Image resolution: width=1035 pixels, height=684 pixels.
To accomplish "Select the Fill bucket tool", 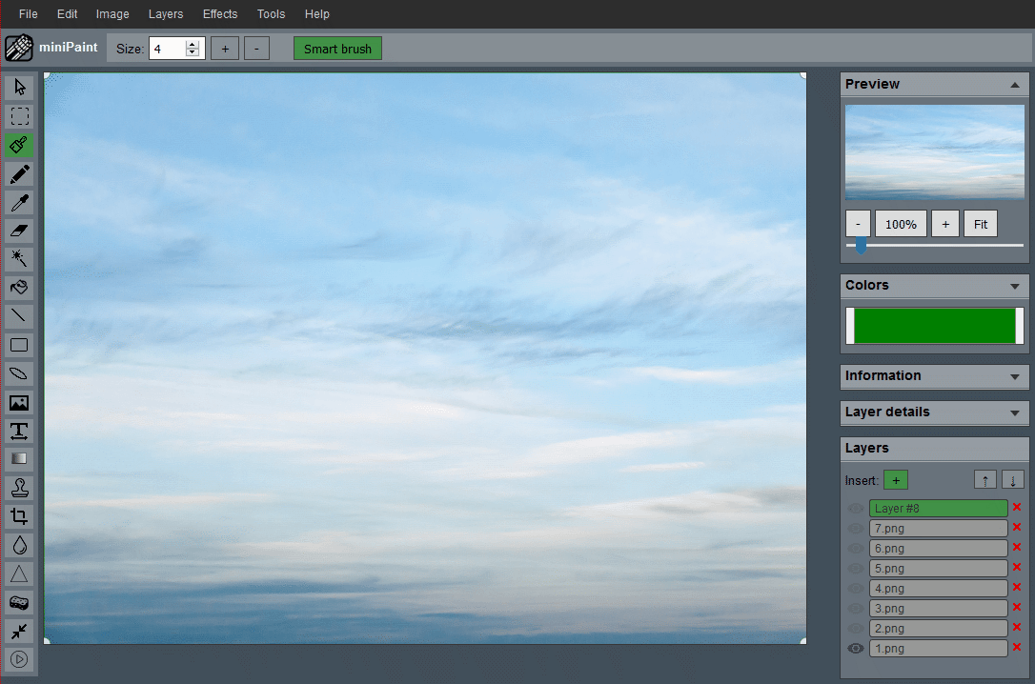I will click(x=19, y=287).
